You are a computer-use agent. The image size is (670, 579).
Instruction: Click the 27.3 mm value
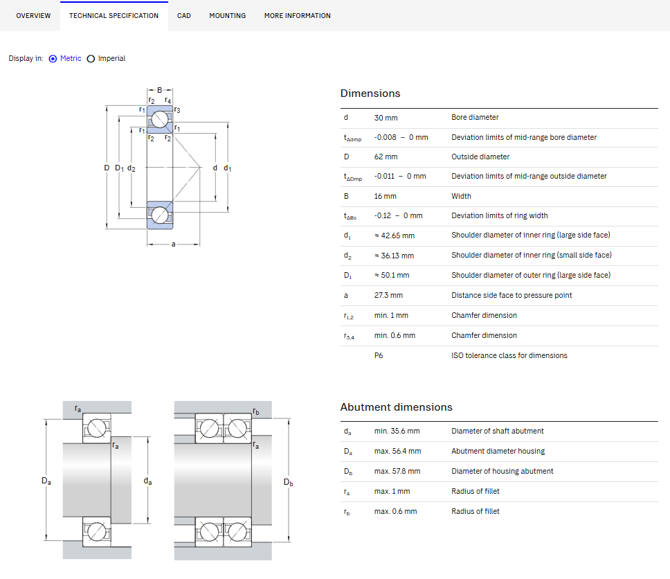tap(388, 296)
